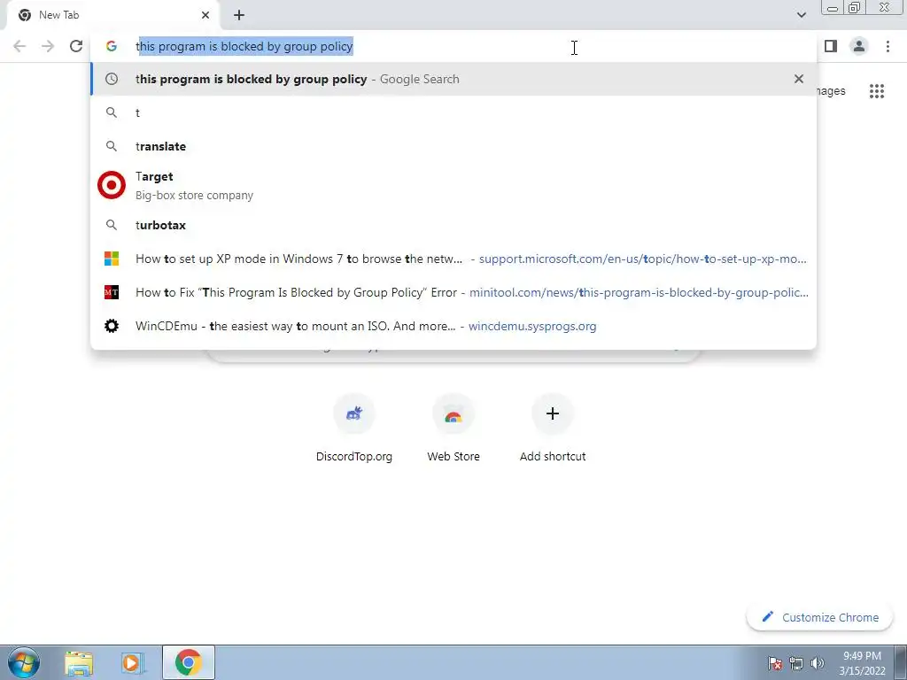Open a new tab with the plus button

[x=239, y=15]
